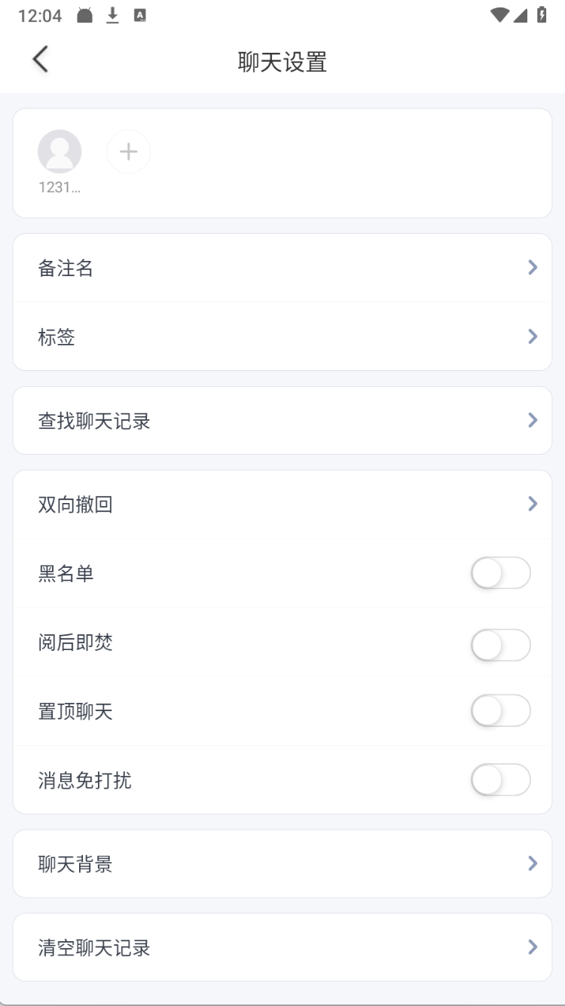Tap the download icon in status bar
This screenshot has width=565, height=1006.
[x=112, y=15]
